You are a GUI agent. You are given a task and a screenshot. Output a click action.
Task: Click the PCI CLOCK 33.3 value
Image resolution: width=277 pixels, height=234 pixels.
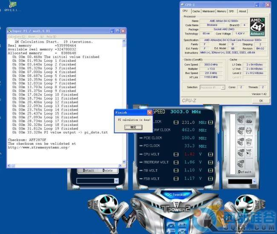(189, 146)
